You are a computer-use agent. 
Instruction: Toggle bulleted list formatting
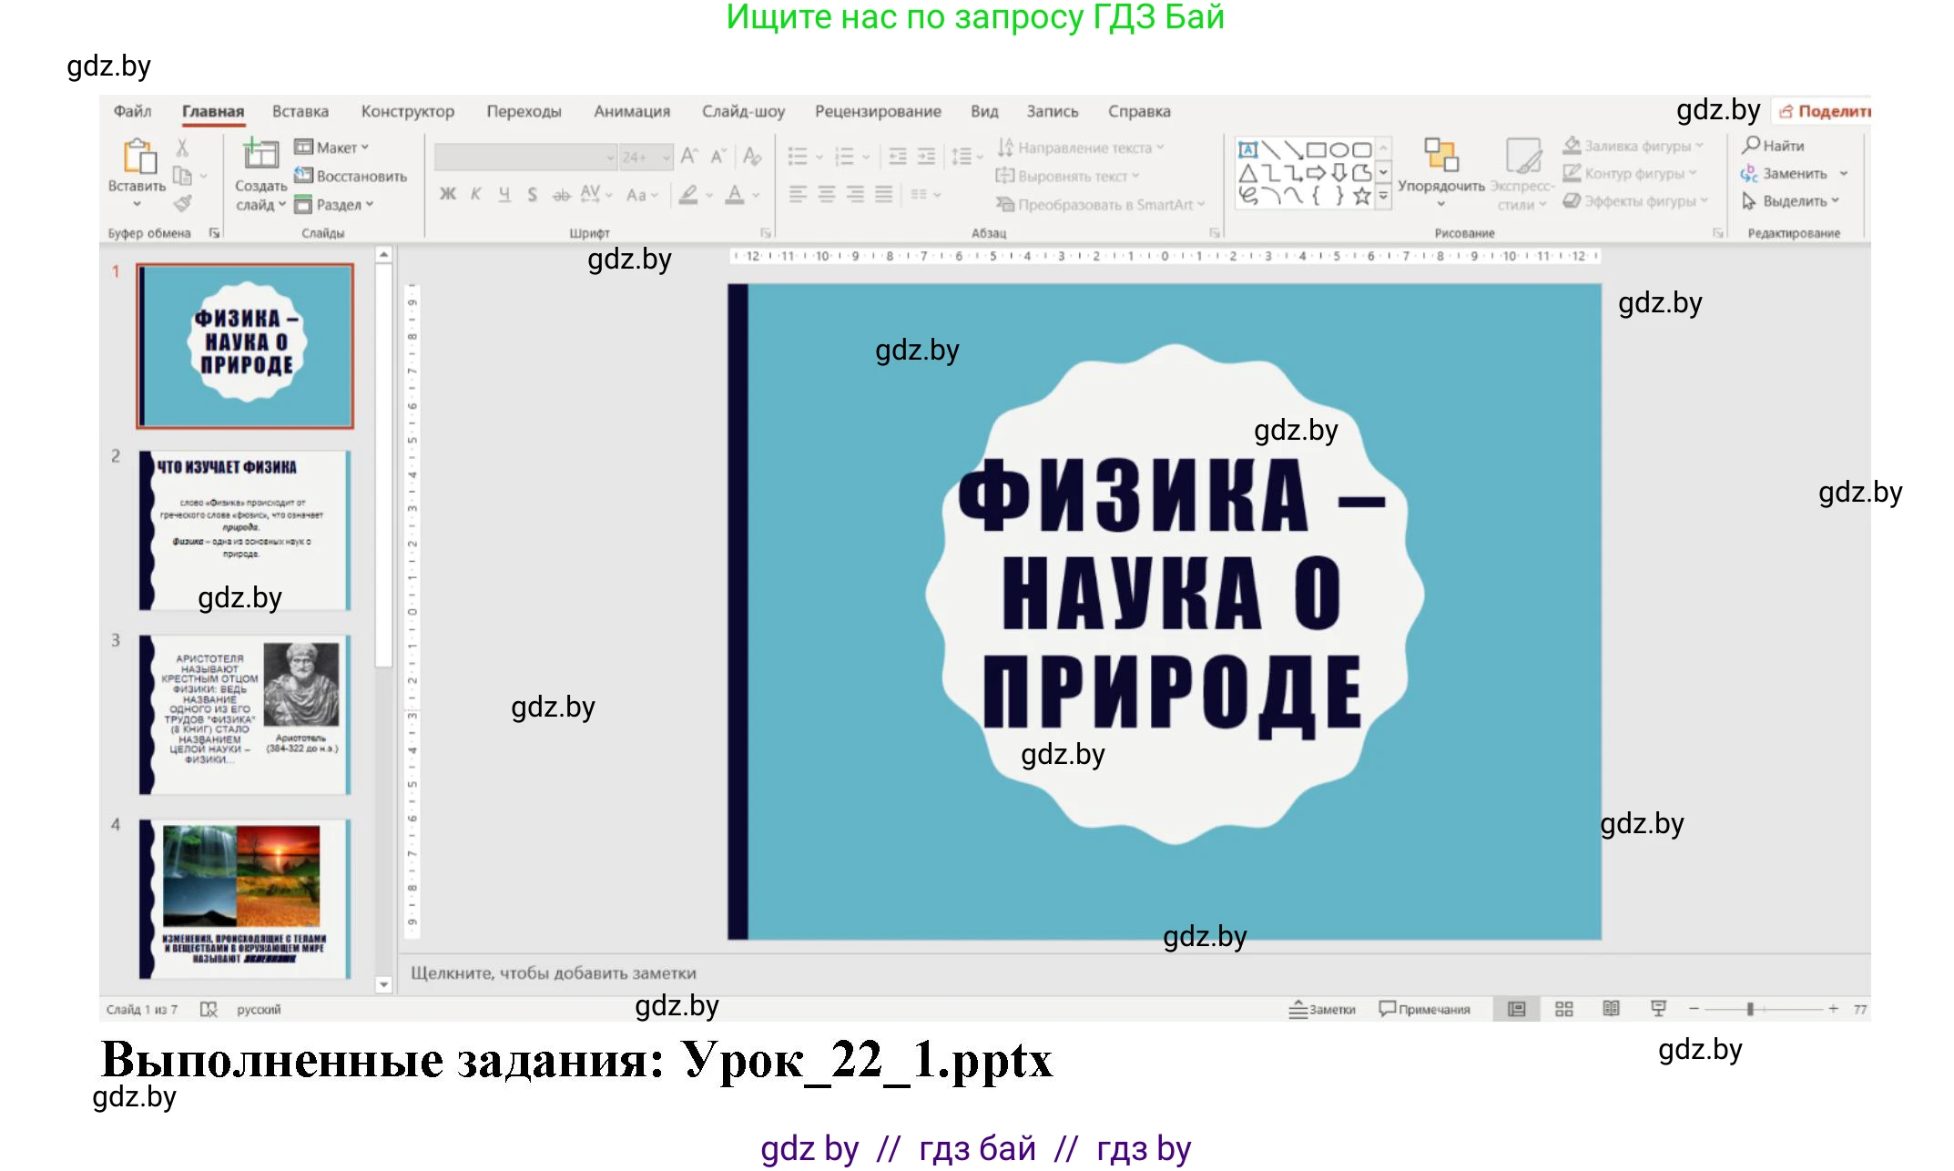[x=798, y=155]
